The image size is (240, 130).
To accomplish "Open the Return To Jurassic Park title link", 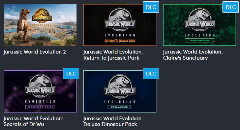I will [x=113, y=55].
